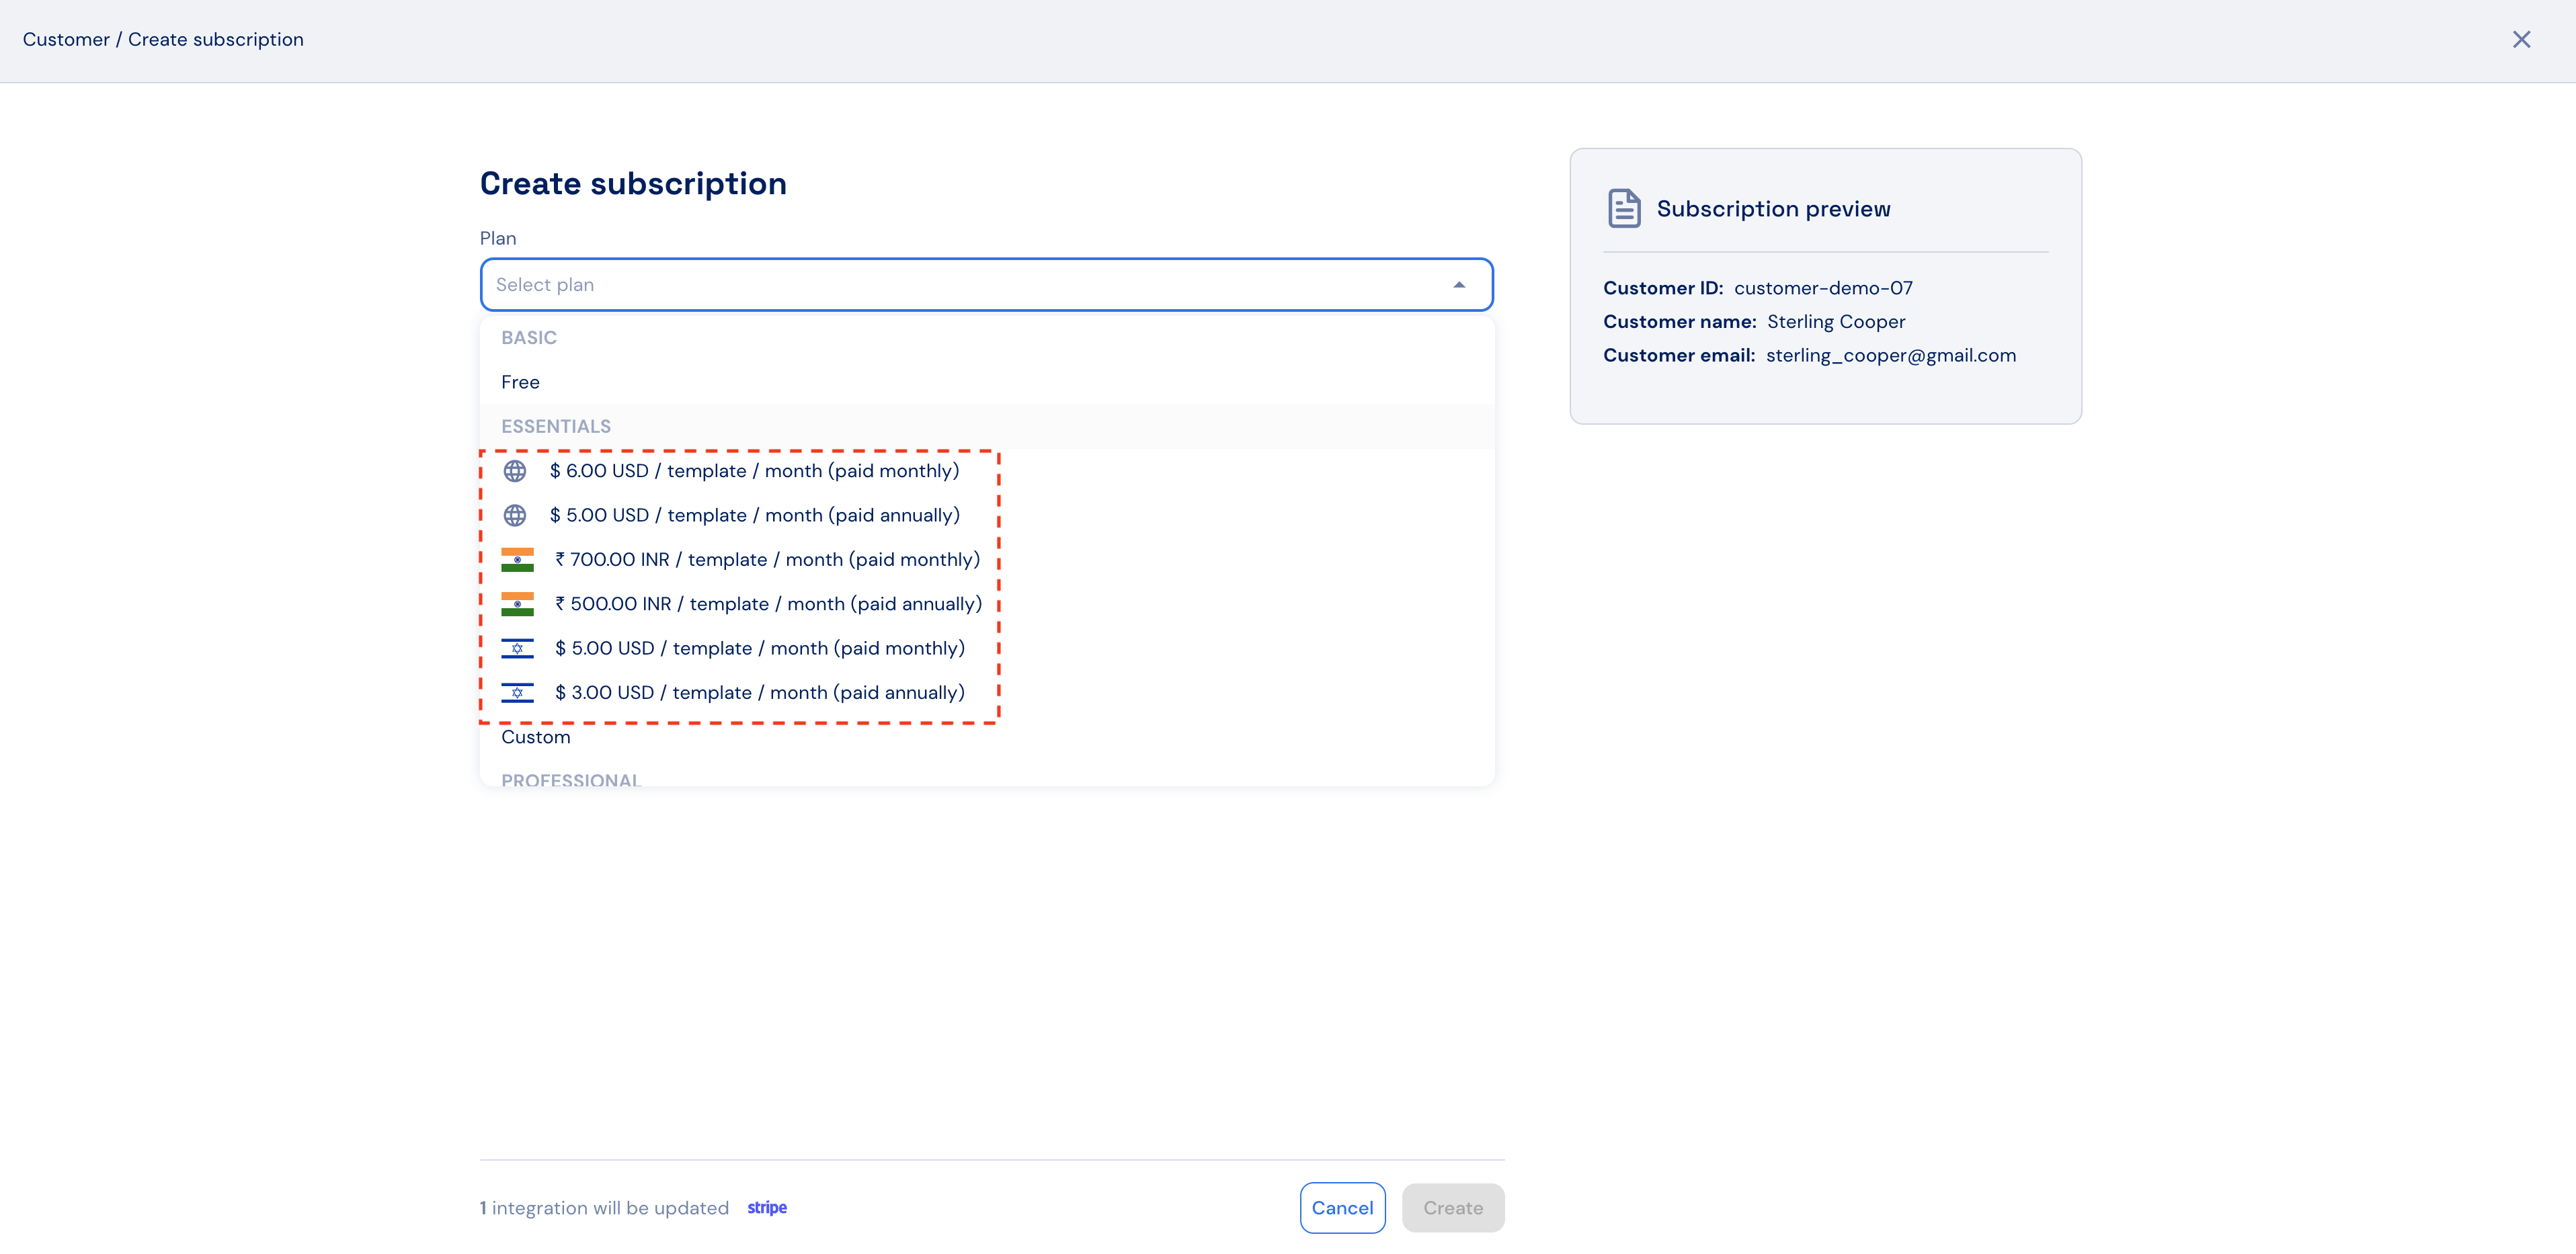The height and width of the screenshot is (1254, 2576).
Task: Choose the Custom plan option
Action: [536, 737]
